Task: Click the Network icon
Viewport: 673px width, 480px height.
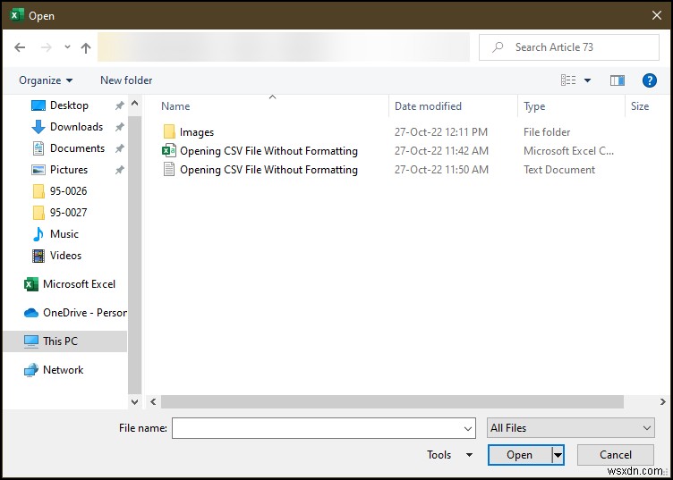Action: (x=31, y=370)
